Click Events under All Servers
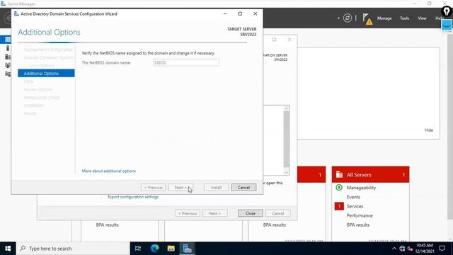Screen dimensions: 453x255 (353, 197)
